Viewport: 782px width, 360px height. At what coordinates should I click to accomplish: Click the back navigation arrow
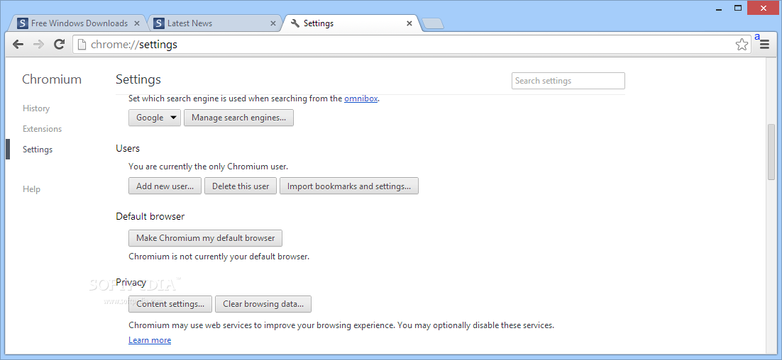pos(18,45)
